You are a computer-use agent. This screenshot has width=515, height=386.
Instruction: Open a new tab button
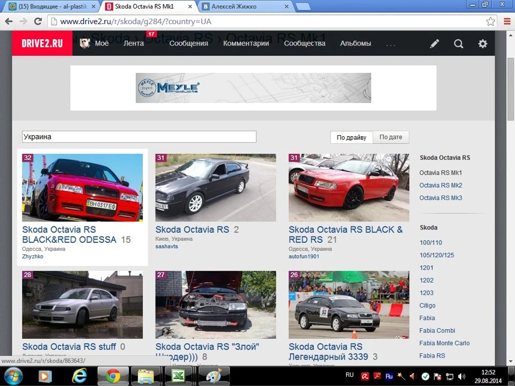(x=303, y=6)
